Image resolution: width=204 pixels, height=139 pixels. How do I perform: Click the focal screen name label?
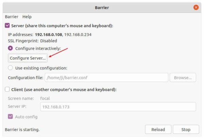click(x=45, y=98)
